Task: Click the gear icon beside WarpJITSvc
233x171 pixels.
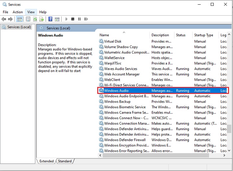Action: 101,63
